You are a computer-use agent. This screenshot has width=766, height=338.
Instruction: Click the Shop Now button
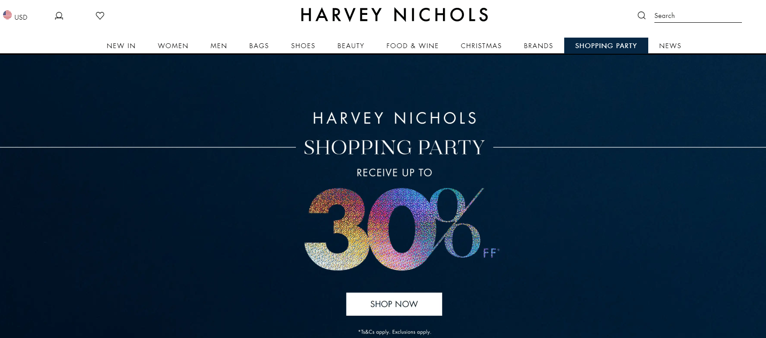tap(394, 304)
